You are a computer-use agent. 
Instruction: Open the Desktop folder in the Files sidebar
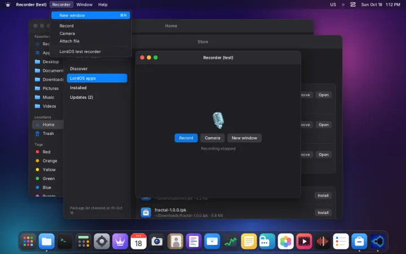click(x=48, y=62)
